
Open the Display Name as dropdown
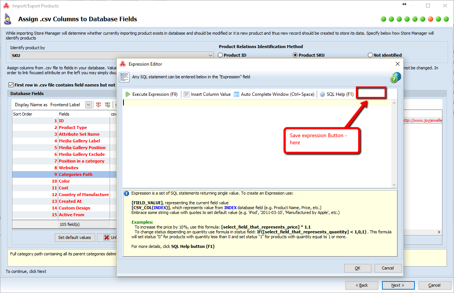pos(88,105)
